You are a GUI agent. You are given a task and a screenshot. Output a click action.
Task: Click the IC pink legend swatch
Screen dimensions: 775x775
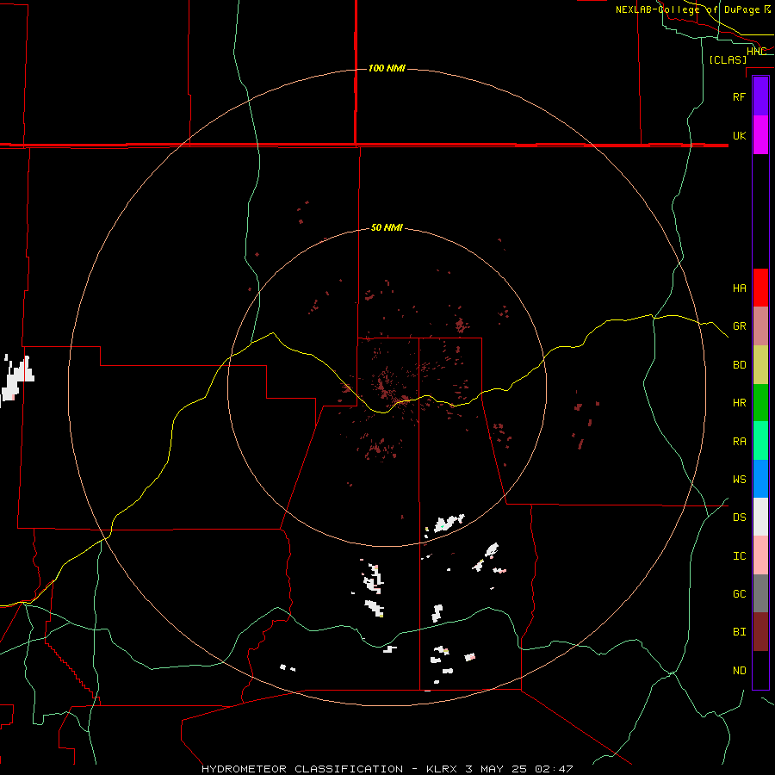[x=760, y=555]
